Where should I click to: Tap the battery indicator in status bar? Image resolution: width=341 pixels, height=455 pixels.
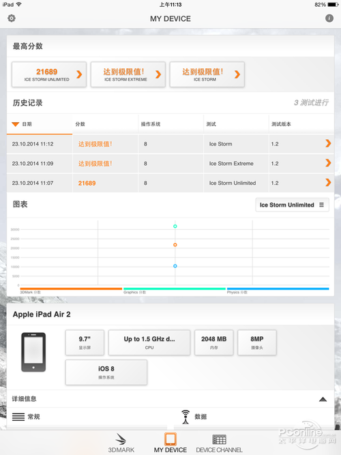(333, 5)
